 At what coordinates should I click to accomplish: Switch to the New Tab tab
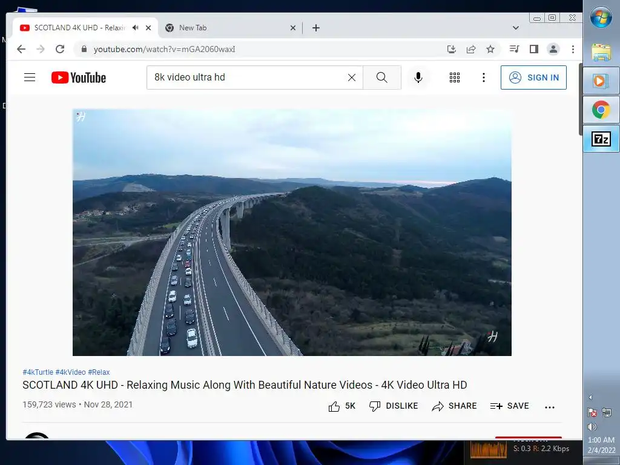coord(231,28)
